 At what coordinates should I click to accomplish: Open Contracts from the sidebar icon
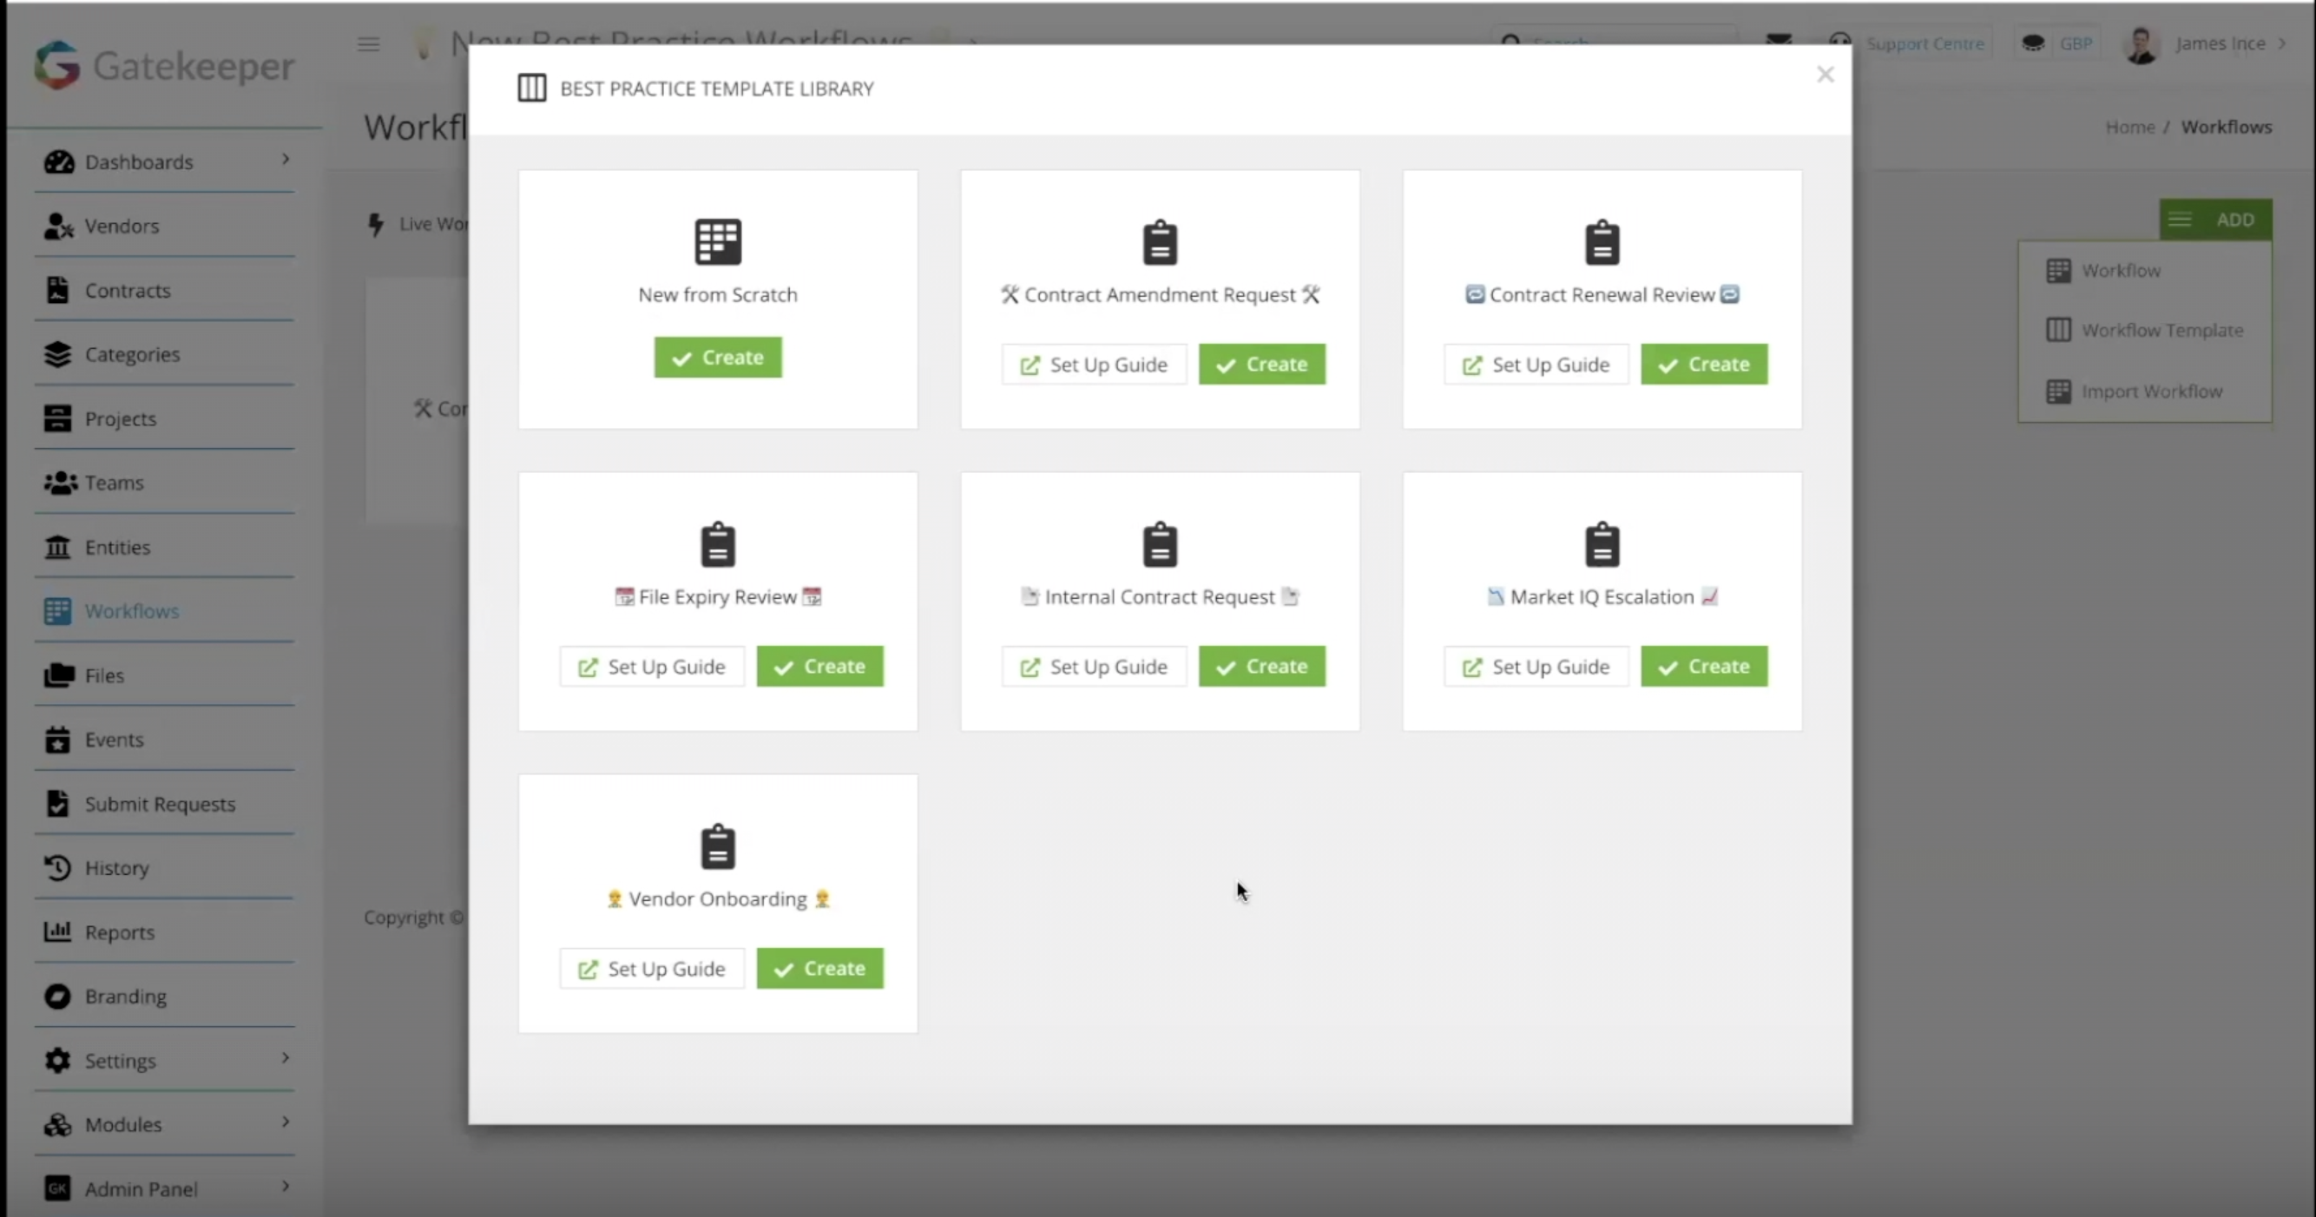(58, 289)
